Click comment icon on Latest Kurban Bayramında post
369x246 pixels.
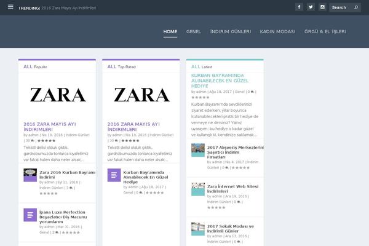(252, 92)
